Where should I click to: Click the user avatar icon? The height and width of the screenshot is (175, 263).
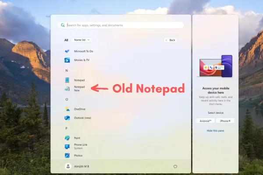coord(68,166)
